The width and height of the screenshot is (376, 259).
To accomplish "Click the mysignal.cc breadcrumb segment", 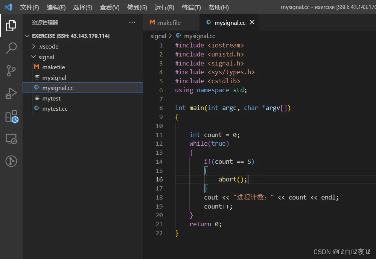I will [199, 36].
